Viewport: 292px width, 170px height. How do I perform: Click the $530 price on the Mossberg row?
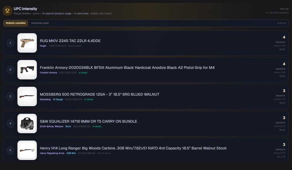click(x=282, y=103)
